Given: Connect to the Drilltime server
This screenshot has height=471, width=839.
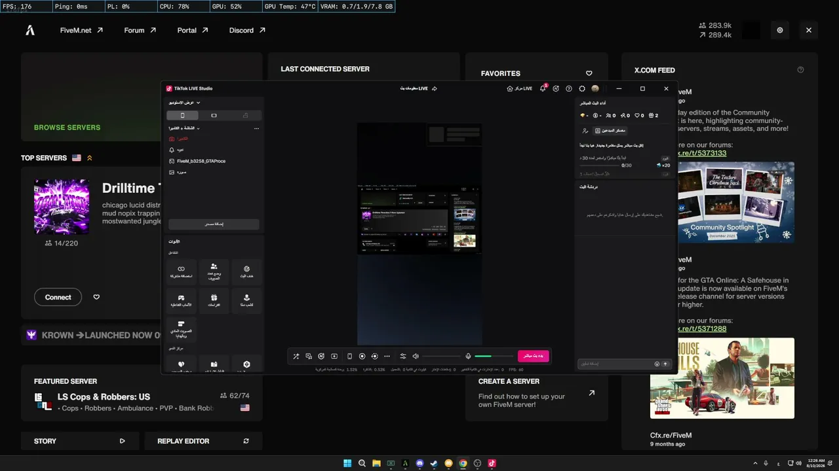Looking at the screenshot, I should coord(58,297).
